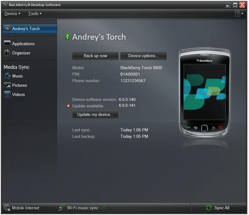Click the Music note icon
Viewport: 249px width, 215px height.
(7, 76)
